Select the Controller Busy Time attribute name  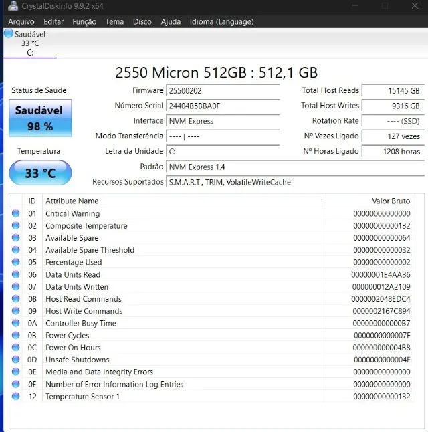coord(81,323)
